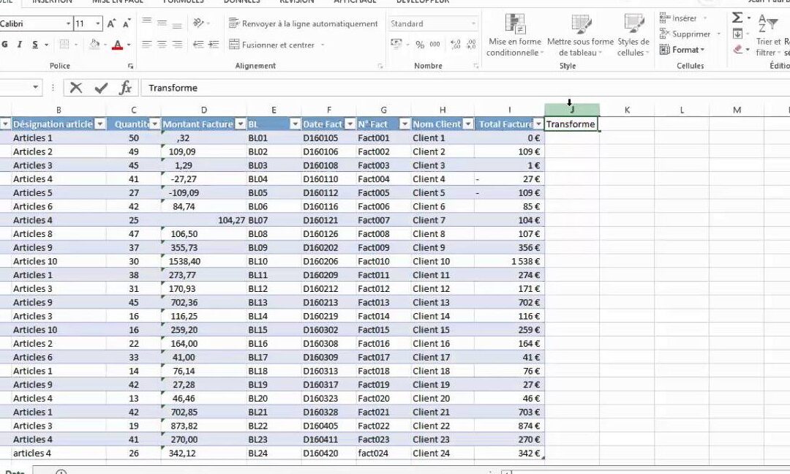This screenshot has width=790, height=474.
Task: Add a decimal place
Action: (x=456, y=45)
